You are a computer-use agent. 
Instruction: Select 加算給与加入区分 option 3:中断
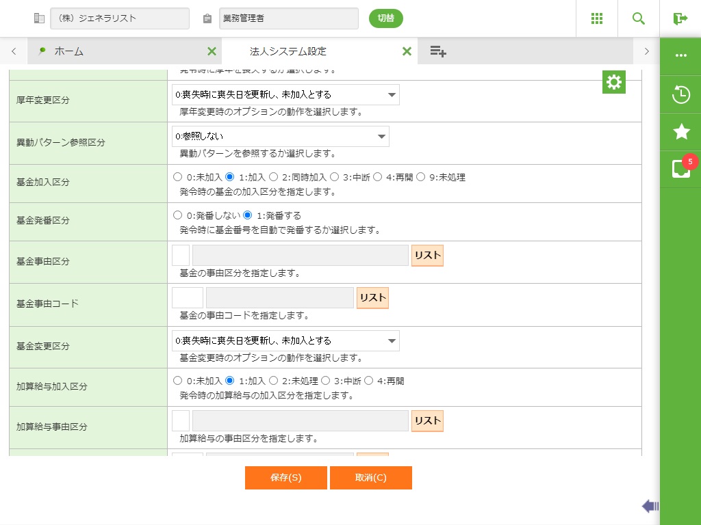tap(326, 381)
